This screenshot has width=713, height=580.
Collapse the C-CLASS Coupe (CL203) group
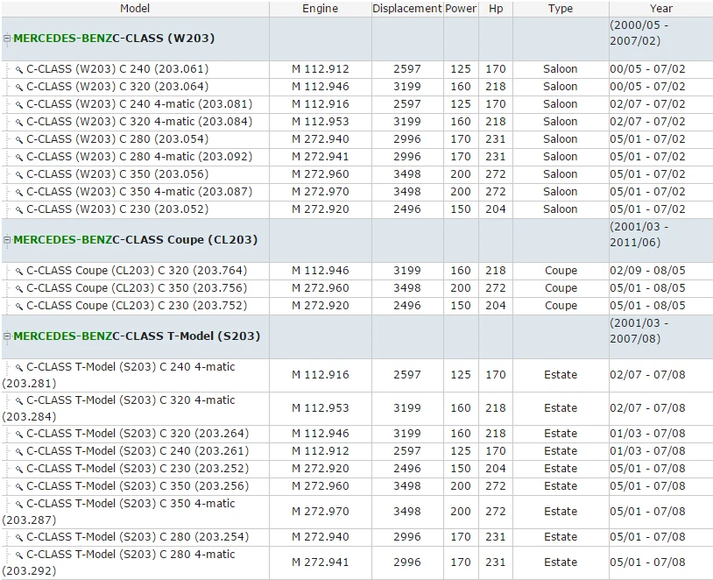coord(7,240)
